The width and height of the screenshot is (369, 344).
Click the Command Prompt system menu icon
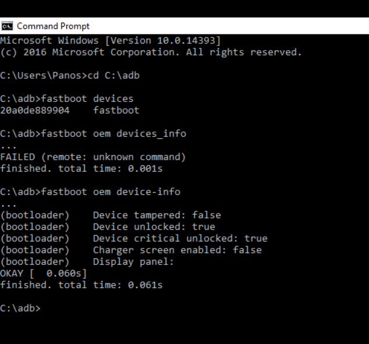pyautogui.click(x=7, y=26)
